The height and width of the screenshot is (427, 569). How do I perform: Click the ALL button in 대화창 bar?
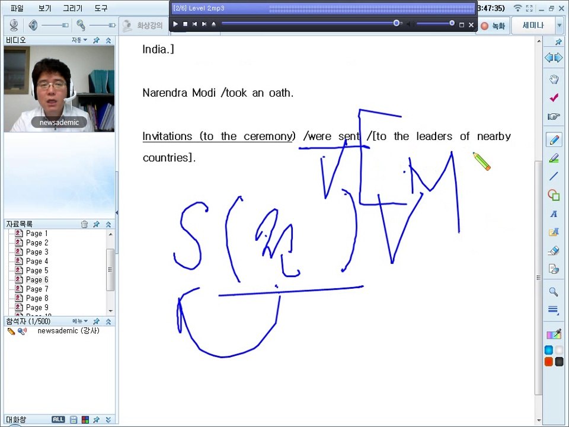58,419
